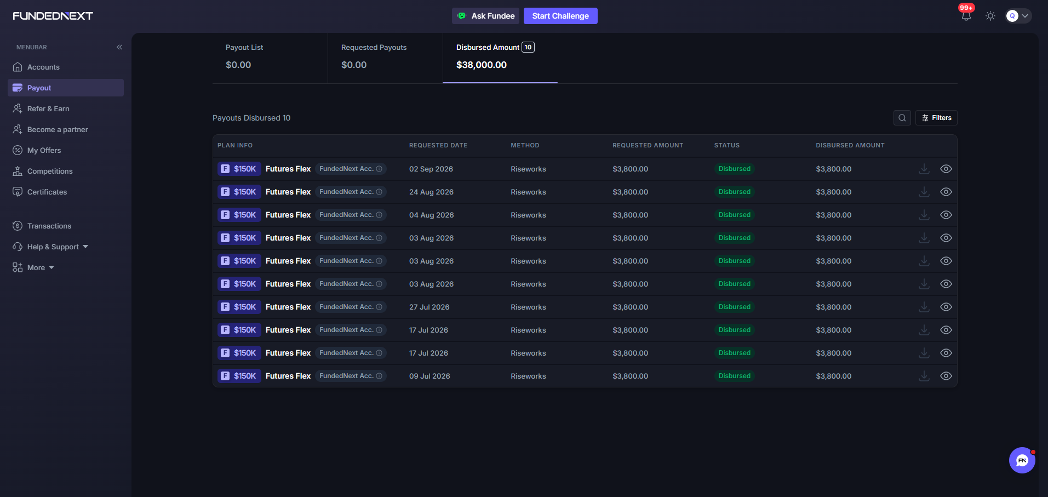
Task: Switch to Payout List tab
Action: (270, 58)
